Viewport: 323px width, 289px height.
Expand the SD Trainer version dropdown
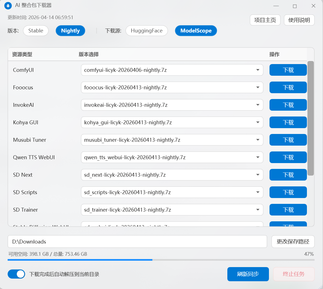[x=172, y=210]
